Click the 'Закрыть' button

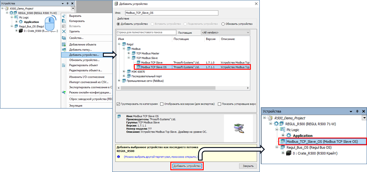[x=248, y=166]
